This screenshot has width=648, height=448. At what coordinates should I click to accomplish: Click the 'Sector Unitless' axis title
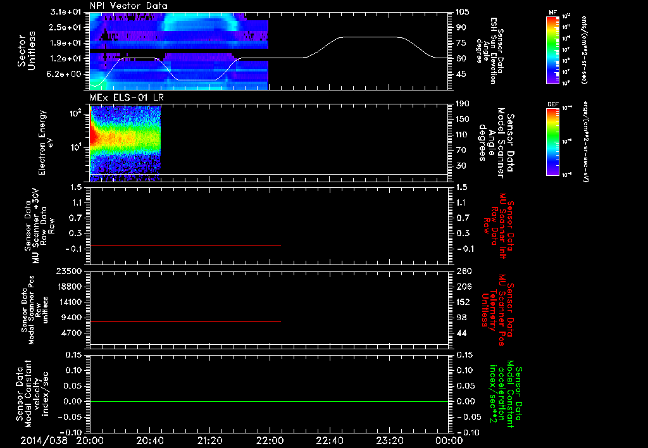pos(27,51)
